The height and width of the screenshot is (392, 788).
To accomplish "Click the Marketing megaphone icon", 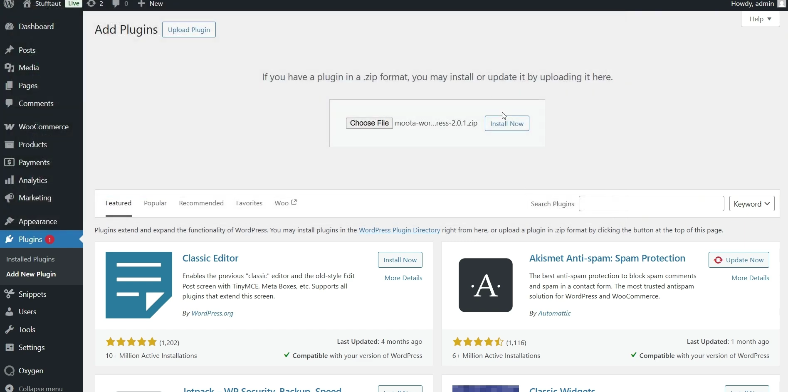I will (9, 198).
